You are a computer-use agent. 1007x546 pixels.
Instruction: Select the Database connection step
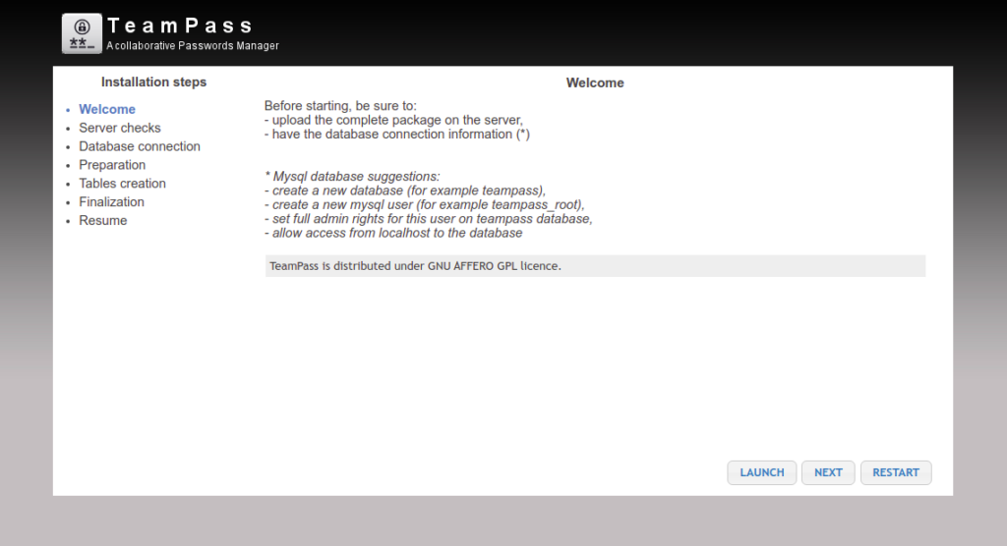pyautogui.click(x=140, y=146)
